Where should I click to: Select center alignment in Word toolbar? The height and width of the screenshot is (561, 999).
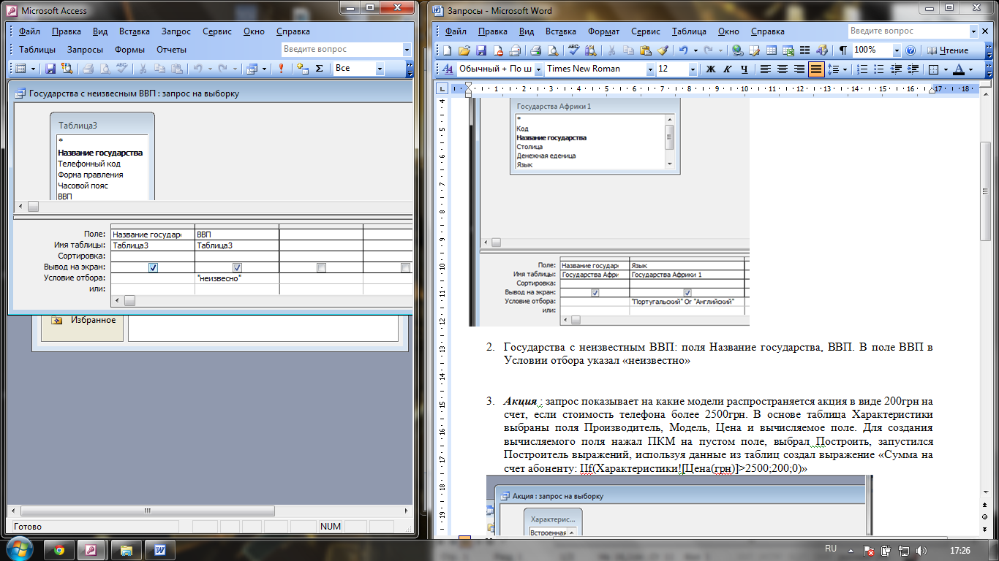(783, 69)
